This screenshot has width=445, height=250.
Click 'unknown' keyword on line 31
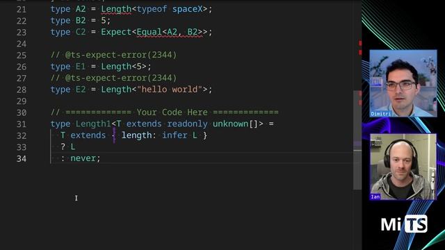tap(230, 124)
